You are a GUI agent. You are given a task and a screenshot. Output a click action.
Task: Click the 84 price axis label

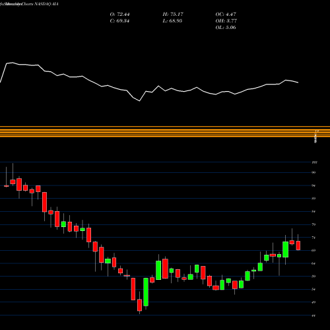click(313, 211)
